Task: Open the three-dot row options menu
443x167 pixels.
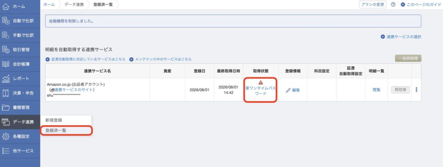Action: tap(416, 90)
